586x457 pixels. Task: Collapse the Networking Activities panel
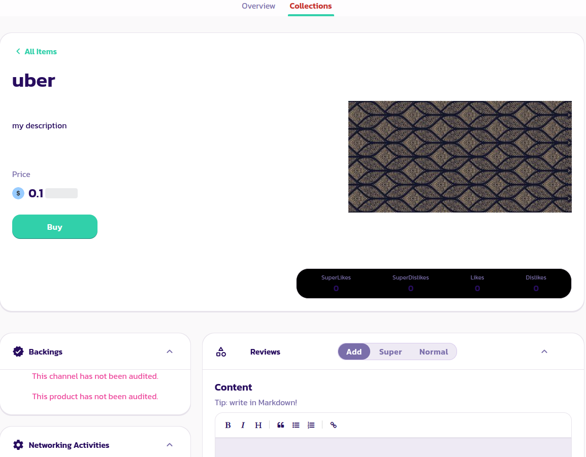(170, 445)
